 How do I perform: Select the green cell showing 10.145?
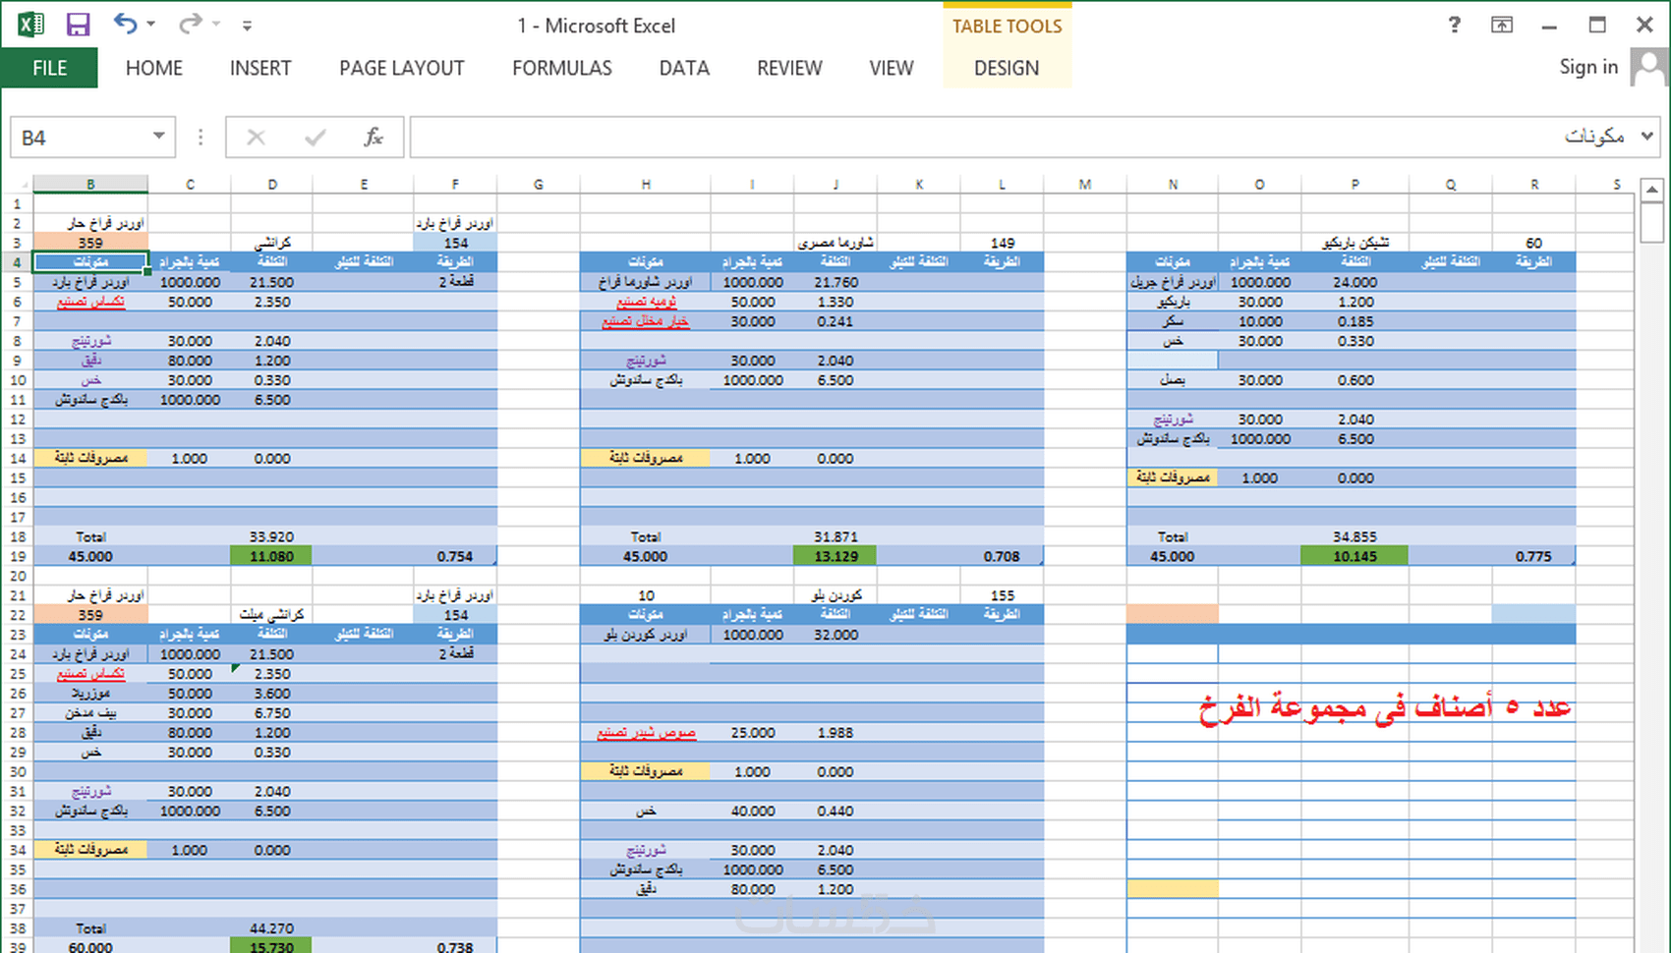[x=1354, y=556]
